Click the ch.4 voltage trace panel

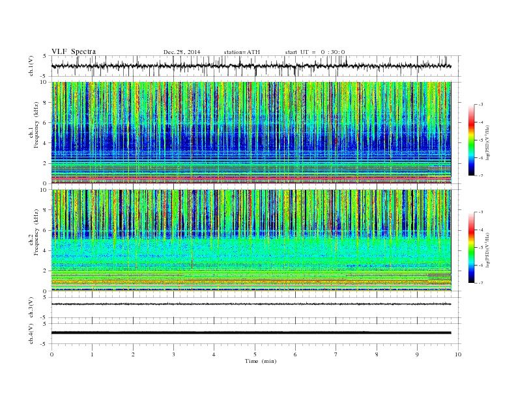click(x=256, y=334)
